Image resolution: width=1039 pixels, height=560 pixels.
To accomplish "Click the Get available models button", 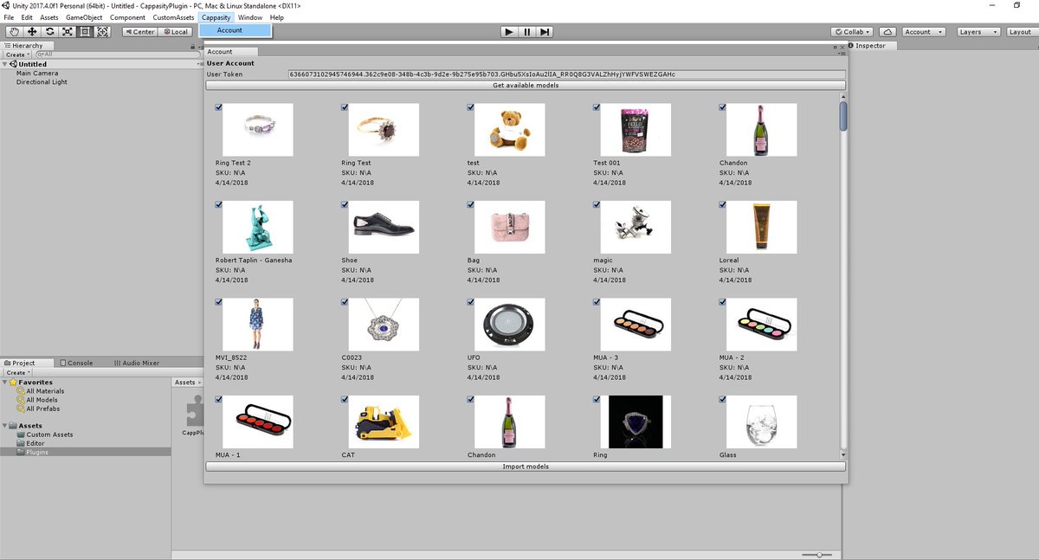I will [525, 85].
